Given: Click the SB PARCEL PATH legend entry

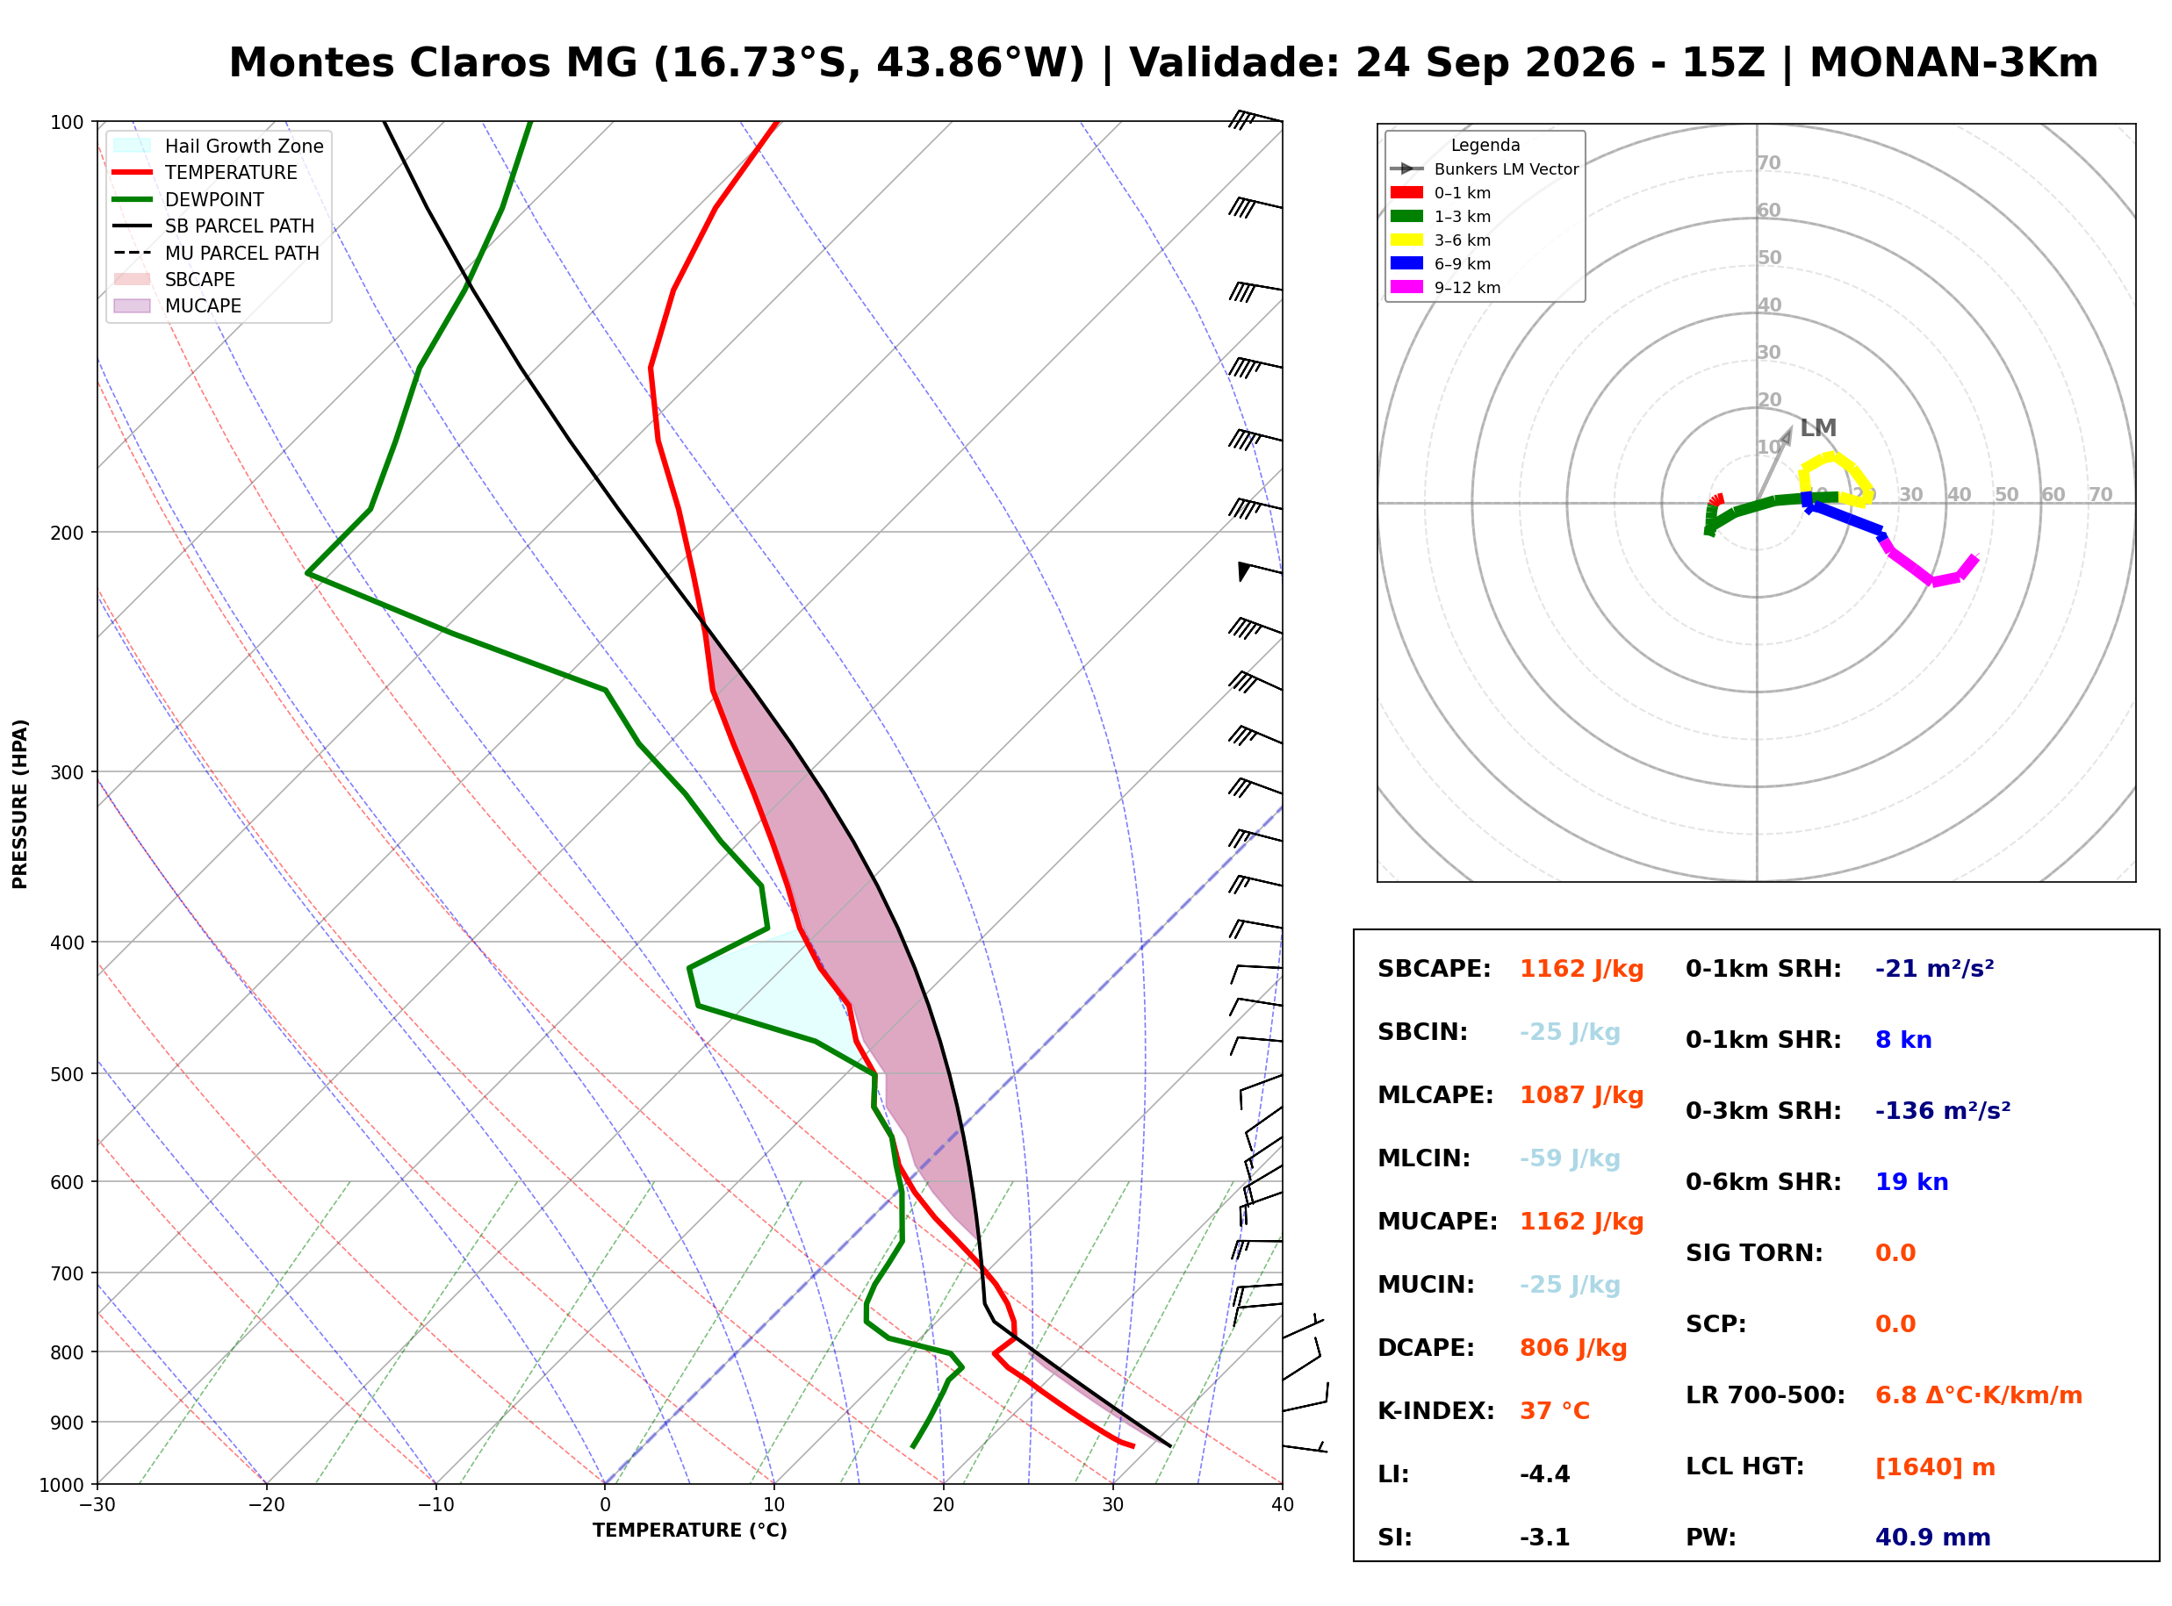Looking at the screenshot, I should [x=214, y=226].
